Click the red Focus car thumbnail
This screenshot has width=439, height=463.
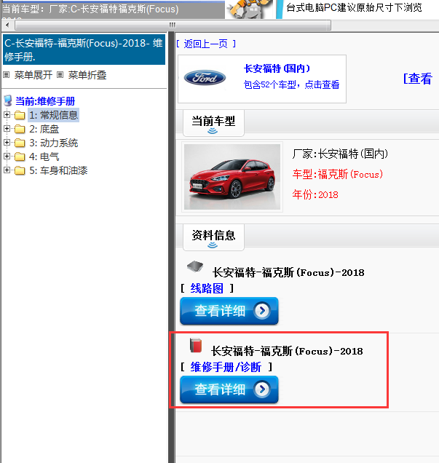click(x=232, y=177)
